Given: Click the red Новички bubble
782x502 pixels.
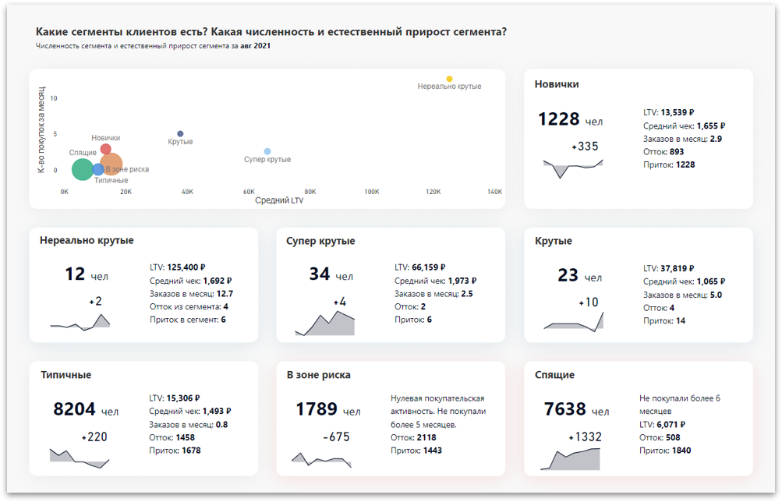Looking at the screenshot, I should click(x=105, y=149).
